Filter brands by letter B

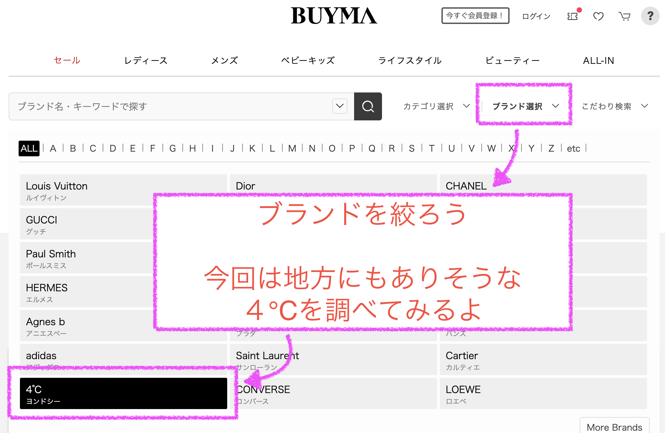(x=73, y=148)
